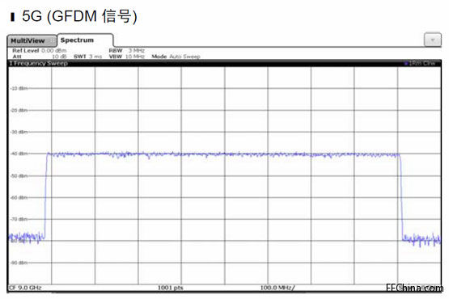Screen dimensions: 449x299
Task: Select the CF 9.0 GHz center frequency label
Action: point(25,288)
